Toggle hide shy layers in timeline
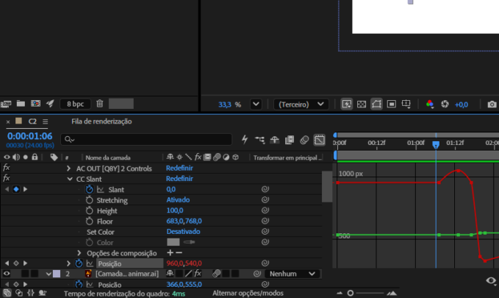Screen dimensions: 499x298 [274, 140]
